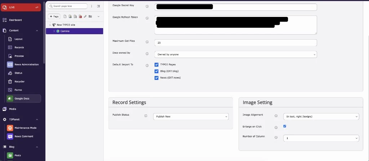Open the Docs owned by dropdown
The image size is (369, 161).
[236, 54]
